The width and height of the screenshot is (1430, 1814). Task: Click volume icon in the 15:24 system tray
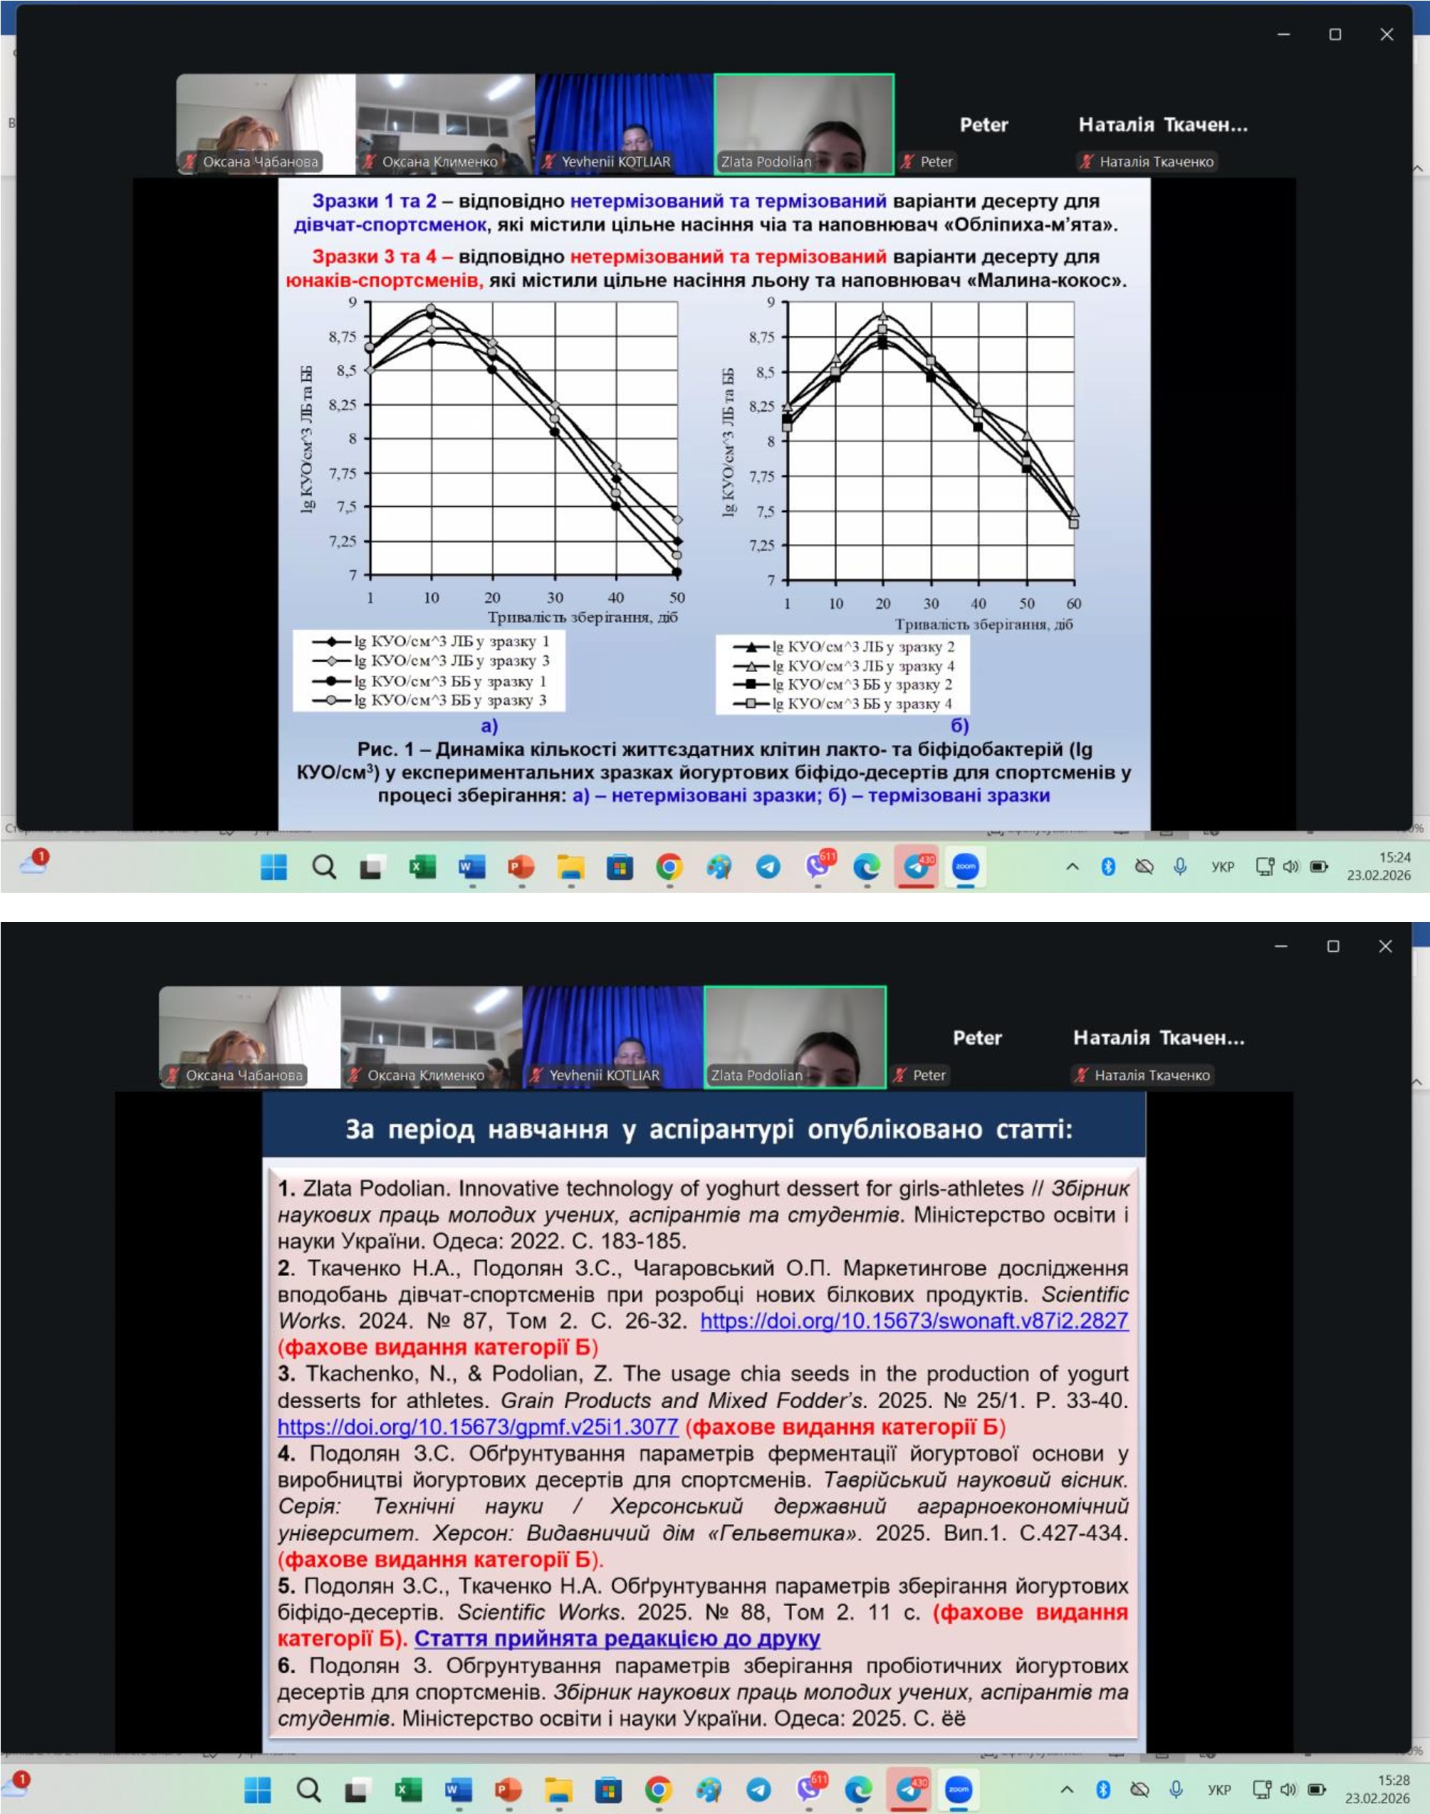[x=1290, y=867]
